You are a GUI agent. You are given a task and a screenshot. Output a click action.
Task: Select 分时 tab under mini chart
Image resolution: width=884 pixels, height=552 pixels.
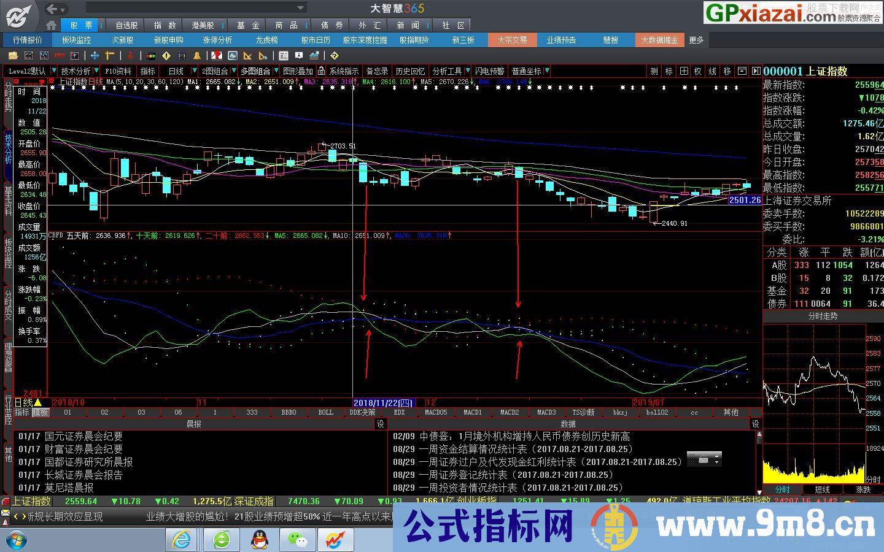click(783, 489)
